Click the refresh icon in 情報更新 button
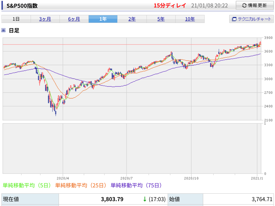 (x=244, y=5)
